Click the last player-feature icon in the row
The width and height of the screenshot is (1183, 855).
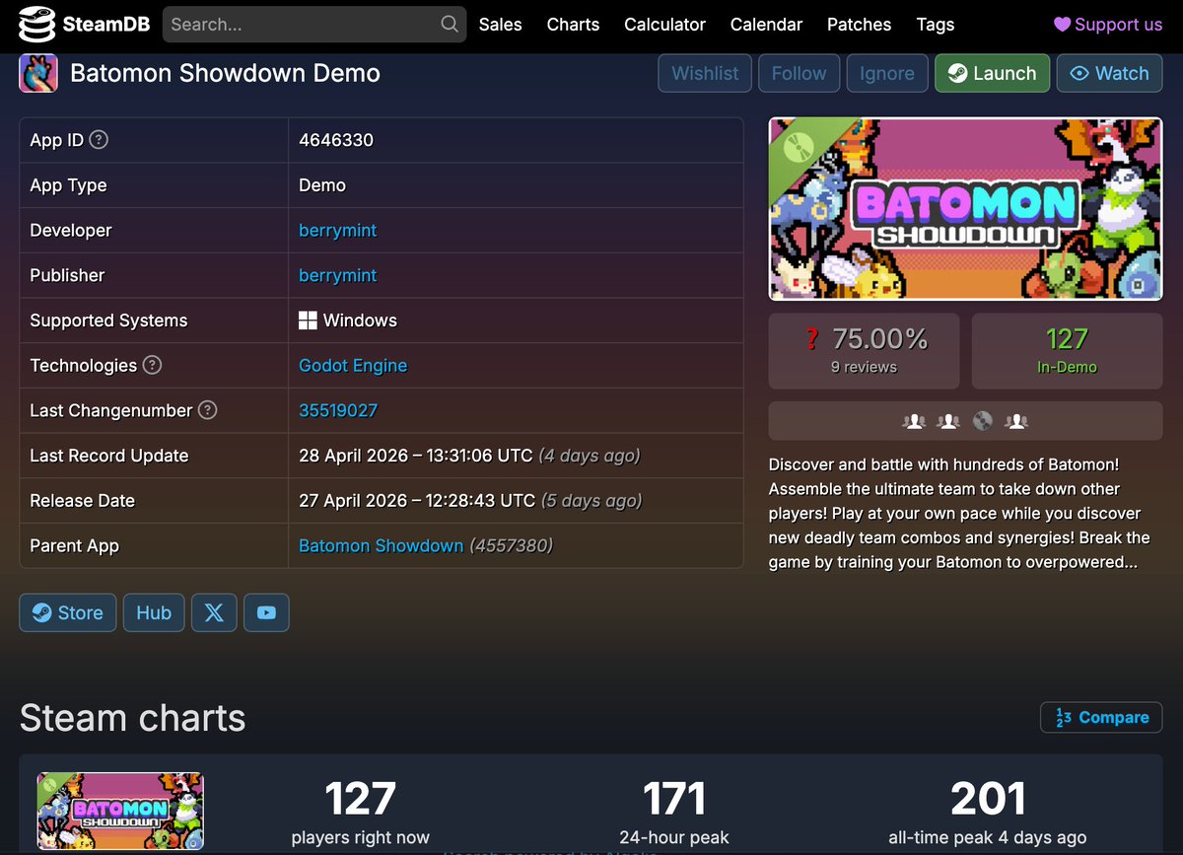pyautogui.click(x=1016, y=421)
